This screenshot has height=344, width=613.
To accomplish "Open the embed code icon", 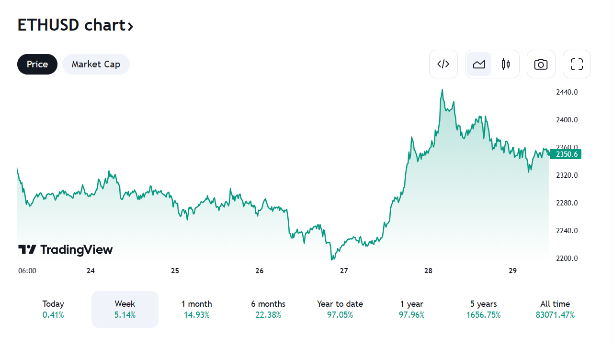I will [443, 64].
